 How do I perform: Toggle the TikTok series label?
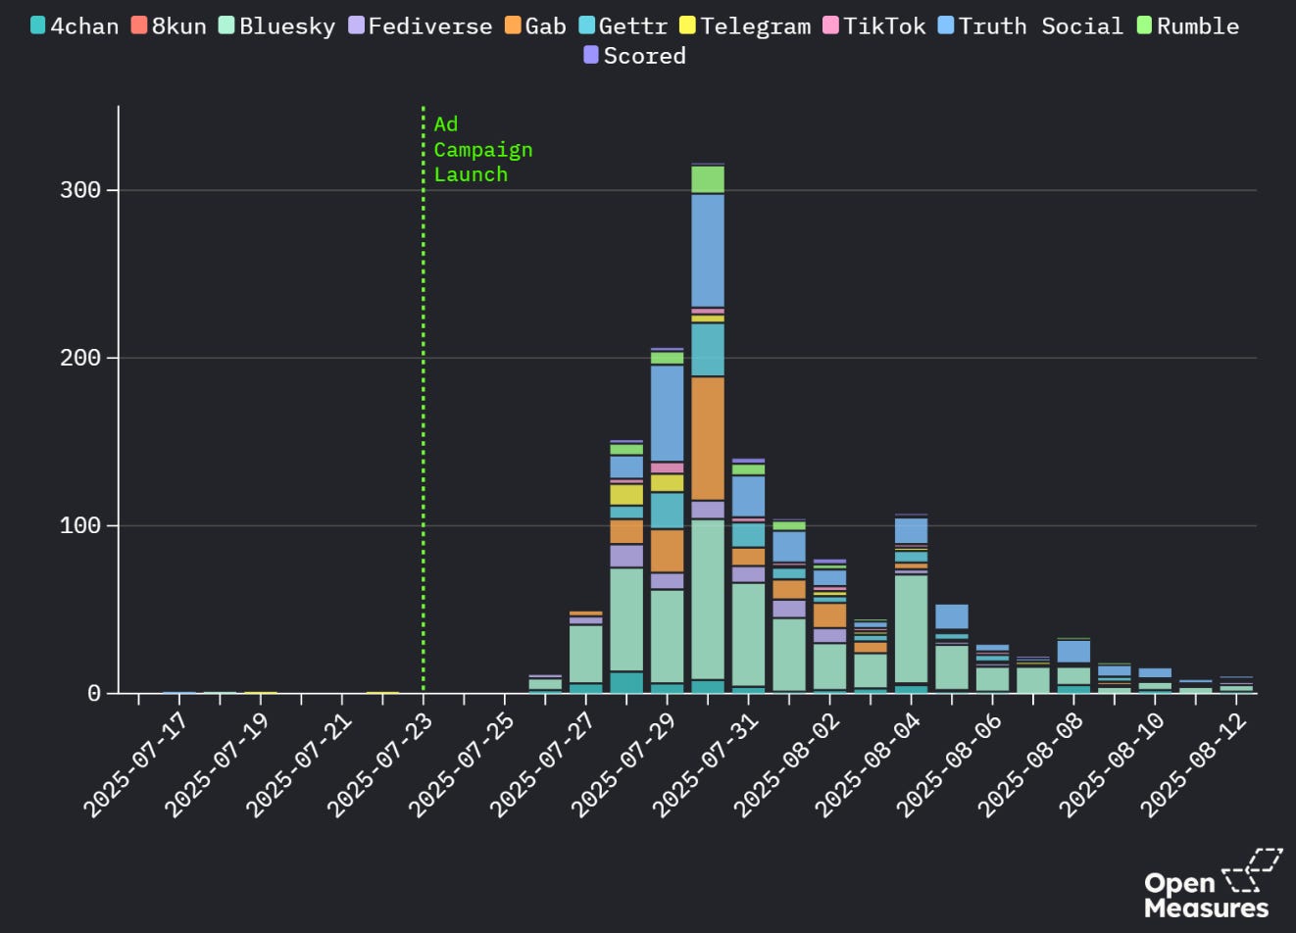point(884,25)
